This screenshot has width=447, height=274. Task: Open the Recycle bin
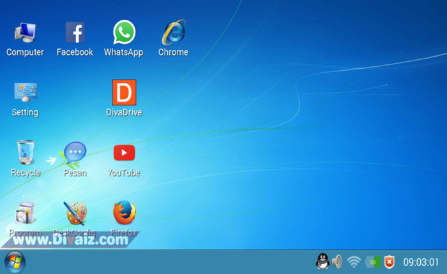[x=26, y=152]
